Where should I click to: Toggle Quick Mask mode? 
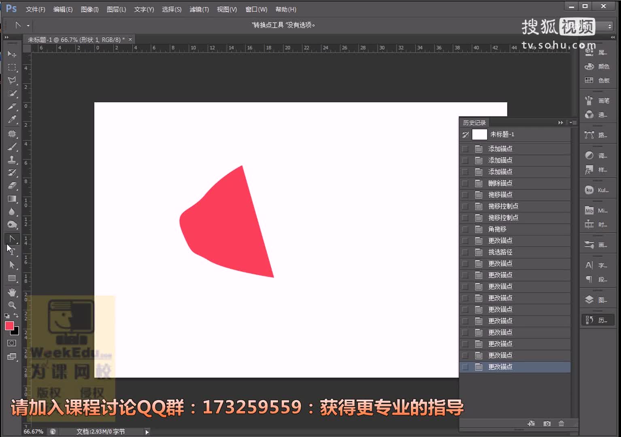12,343
